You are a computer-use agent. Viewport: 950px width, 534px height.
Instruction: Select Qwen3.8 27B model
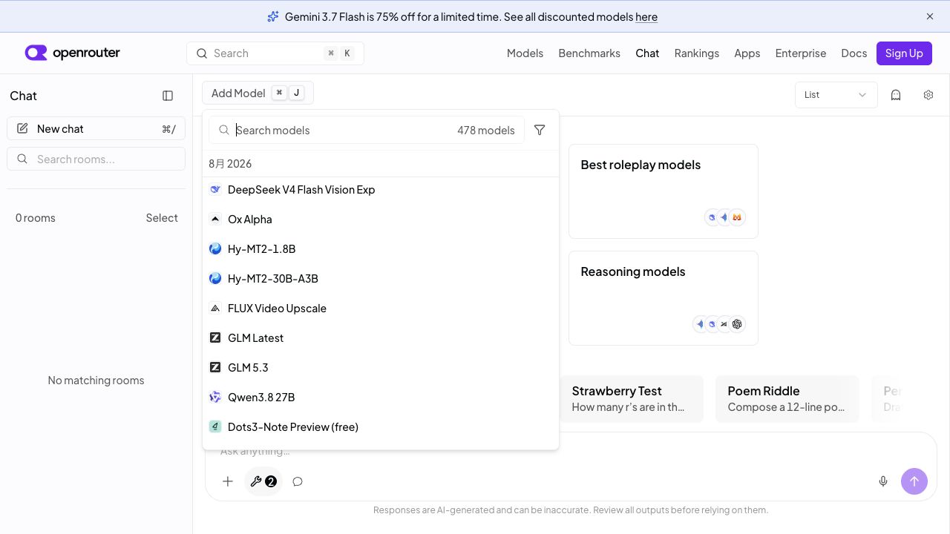point(380,397)
